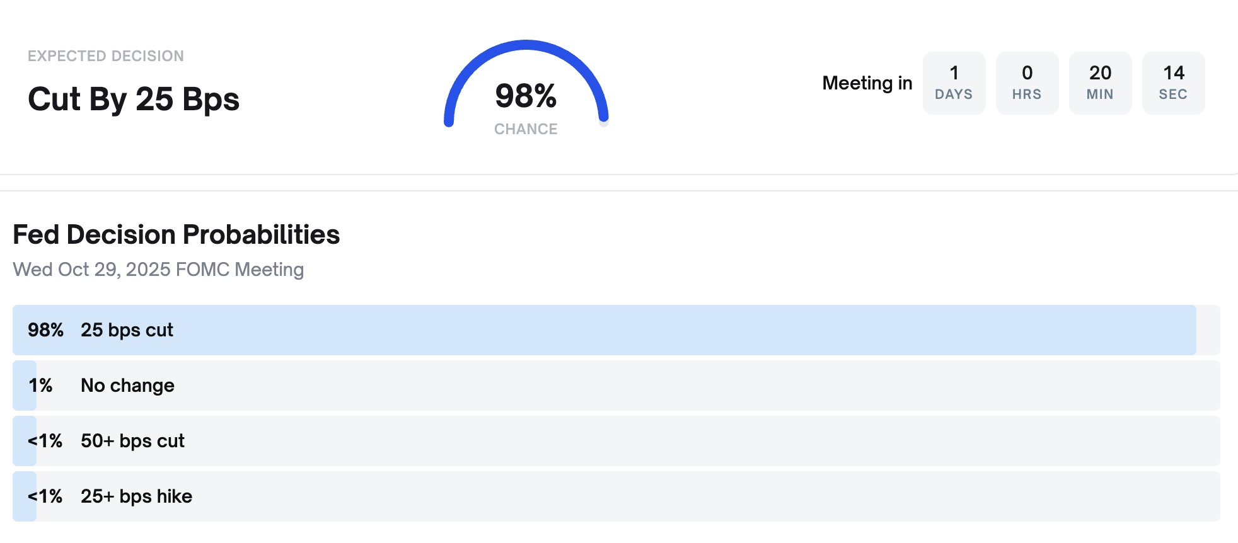The width and height of the screenshot is (1238, 543).
Task: Click the 'EXPECTED DECISION' label
Action: point(106,56)
